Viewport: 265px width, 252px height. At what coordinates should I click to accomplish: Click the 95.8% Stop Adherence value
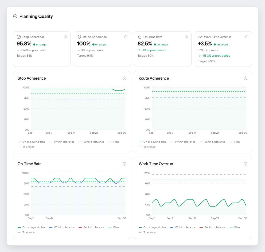pos(24,44)
